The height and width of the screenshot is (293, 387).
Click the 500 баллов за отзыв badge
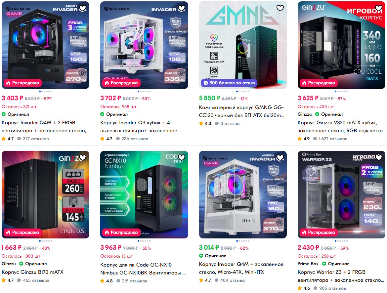coord(229,83)
